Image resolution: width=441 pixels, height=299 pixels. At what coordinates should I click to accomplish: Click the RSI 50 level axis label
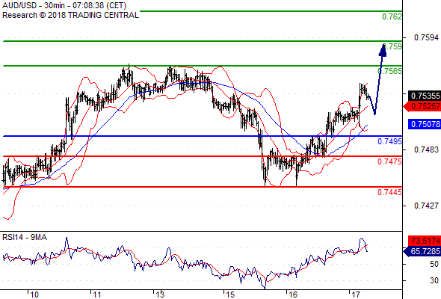tap(434, 264)
